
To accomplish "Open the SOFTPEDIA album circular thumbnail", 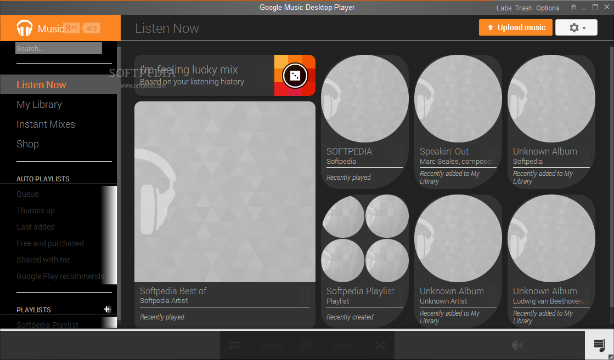I will pyautogui.click(x=364, y=99).
